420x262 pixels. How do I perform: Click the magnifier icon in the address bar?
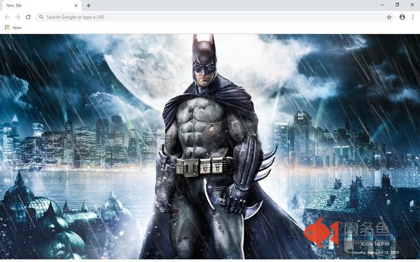pyautogui.click(x=41, y=17)
